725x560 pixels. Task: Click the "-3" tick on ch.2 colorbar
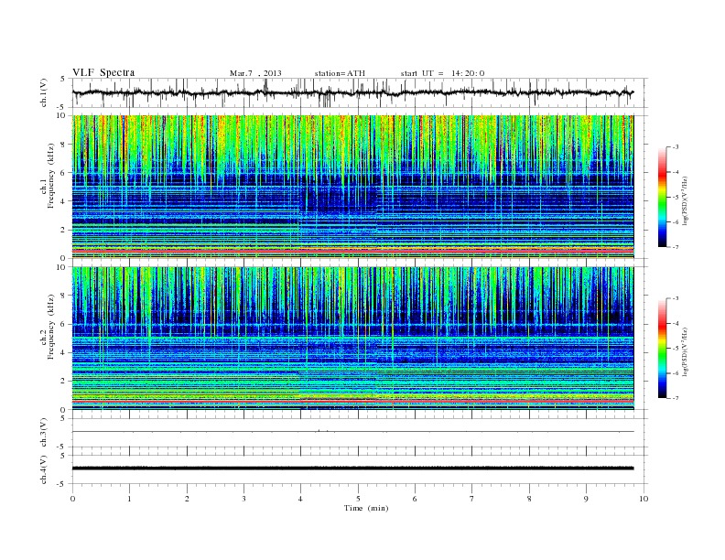pos(676,298)
